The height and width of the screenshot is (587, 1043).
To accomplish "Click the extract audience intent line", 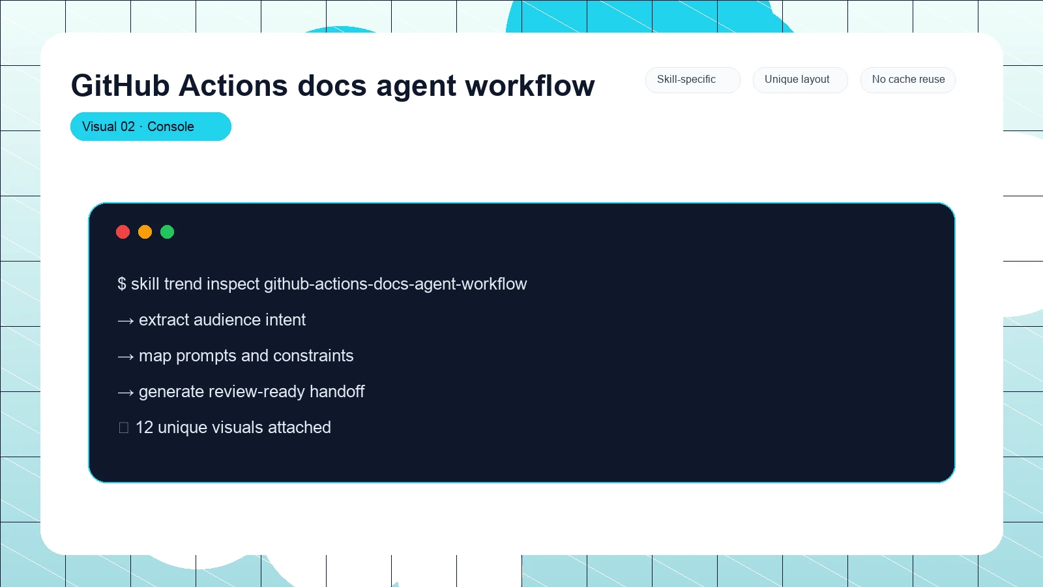I will coord(211,320).
